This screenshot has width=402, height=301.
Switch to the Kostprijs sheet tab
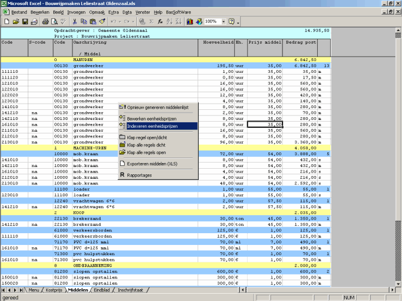click(x=54, y=290)
